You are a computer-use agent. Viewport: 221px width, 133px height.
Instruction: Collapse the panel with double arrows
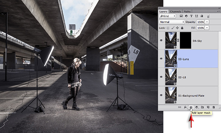[x=219, y=8]
